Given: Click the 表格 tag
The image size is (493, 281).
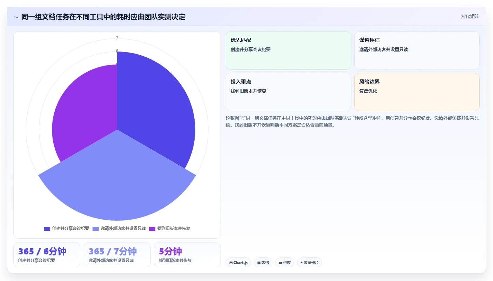Looking at the screenshot, I should pos(263,263).
